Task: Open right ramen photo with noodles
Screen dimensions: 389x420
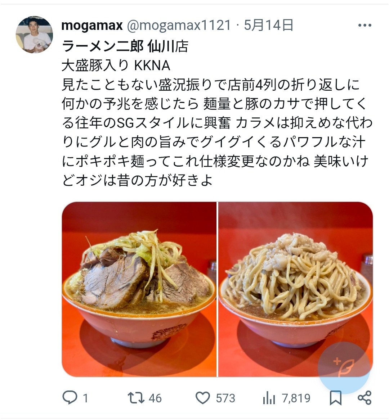Action: point(295,289)
